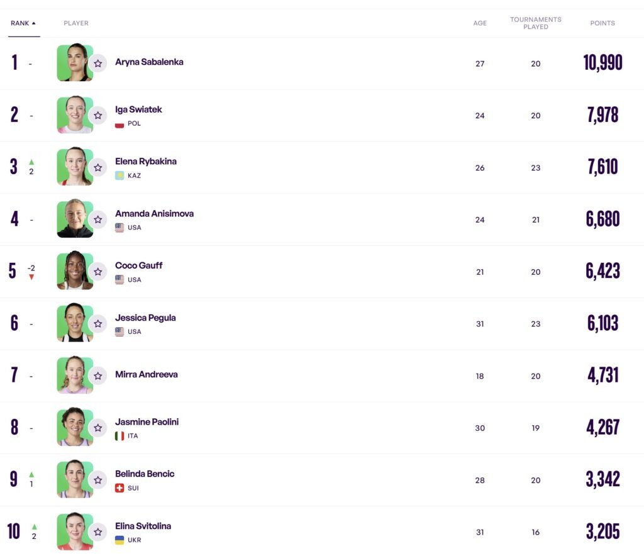Open Jessica Pegula's headshot thumbnail
Image resolution: width=644 pixels, height=556 pixels.
coord(75,323)
